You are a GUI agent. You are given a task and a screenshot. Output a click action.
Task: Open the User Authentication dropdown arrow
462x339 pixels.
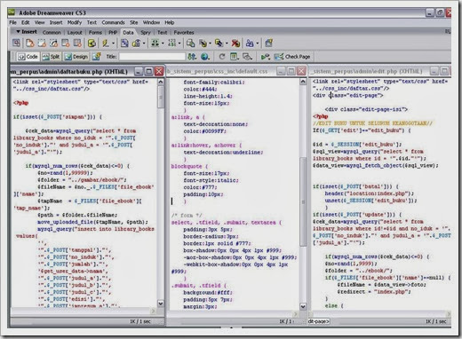click(258, 43)
